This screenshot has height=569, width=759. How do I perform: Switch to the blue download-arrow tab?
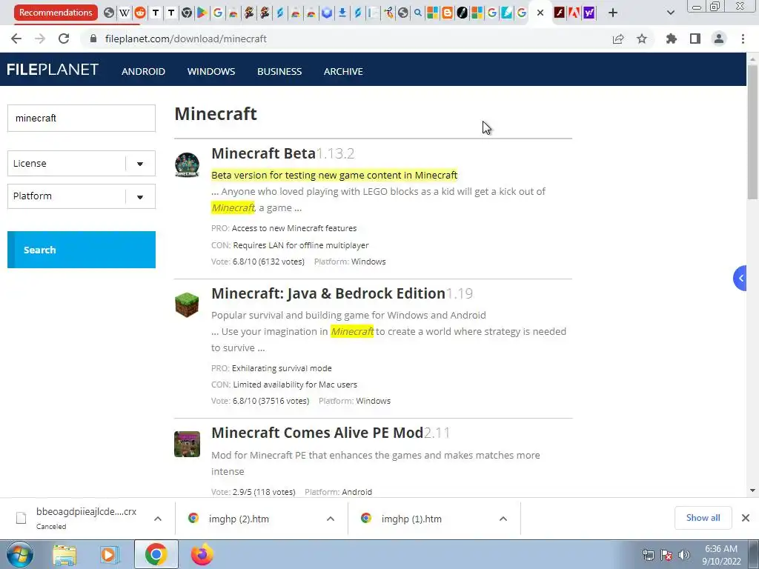click(342, 13)
